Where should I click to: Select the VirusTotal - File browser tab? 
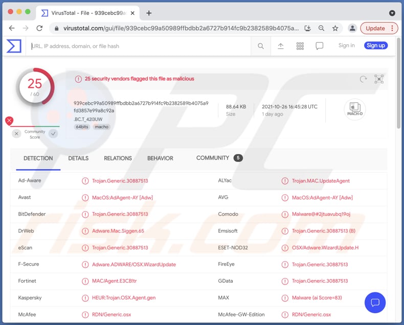(x=87, y=13)
